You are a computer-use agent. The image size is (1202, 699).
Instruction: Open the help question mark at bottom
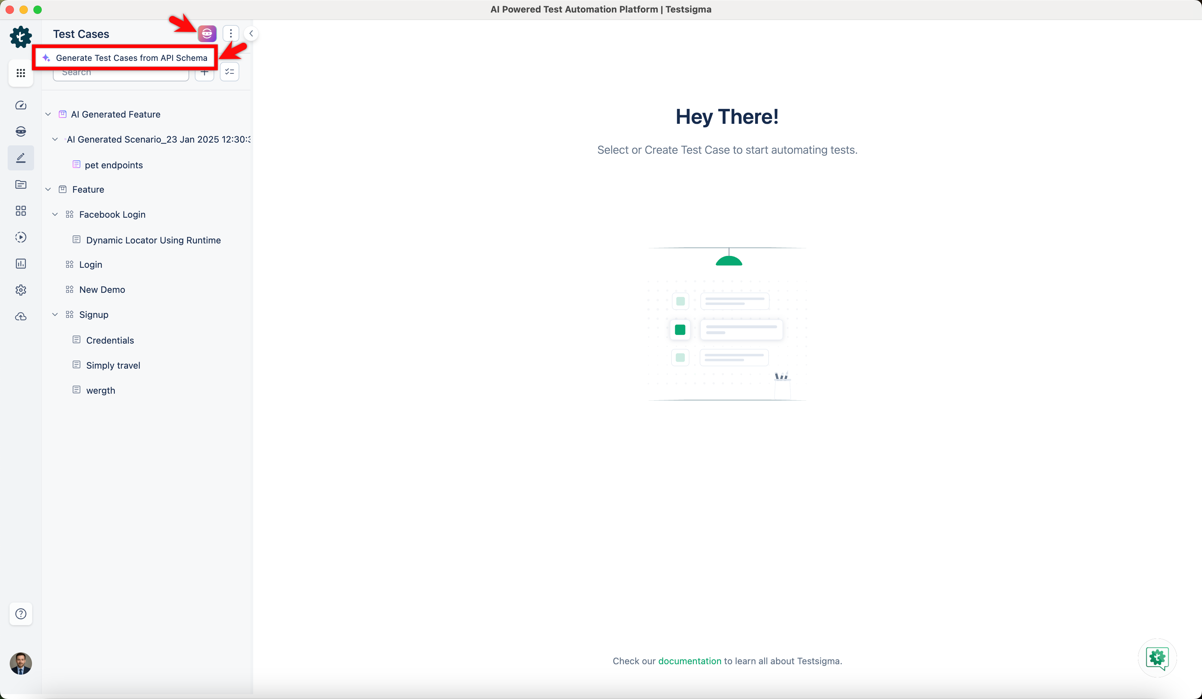(21, 614)
